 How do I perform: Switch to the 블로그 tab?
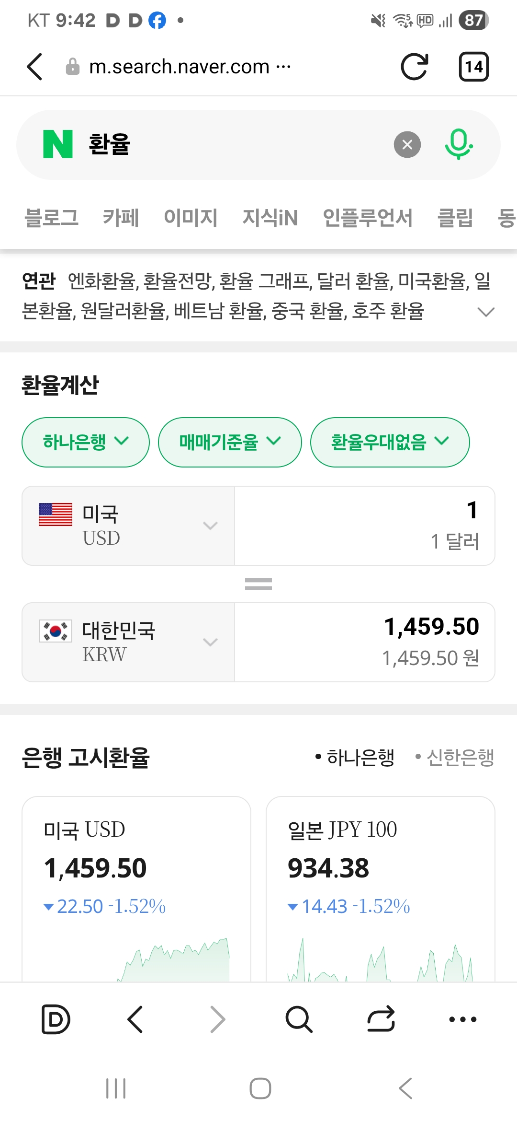coord(52,218)
